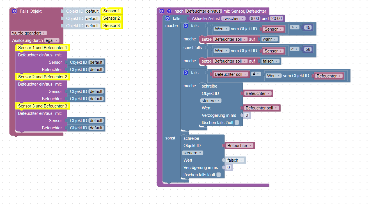Image resolution: width=371 pixels, height=204 pixels.
Task: Open 'Wert' dropdown right of the ≠ operator
Action: [x=274, y=76]
